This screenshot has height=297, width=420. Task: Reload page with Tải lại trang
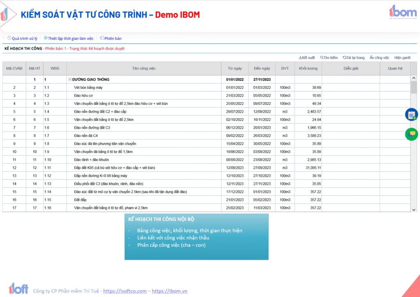click(354, 58)
